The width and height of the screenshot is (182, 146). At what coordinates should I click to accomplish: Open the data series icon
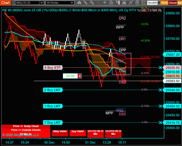pos(124,3)
